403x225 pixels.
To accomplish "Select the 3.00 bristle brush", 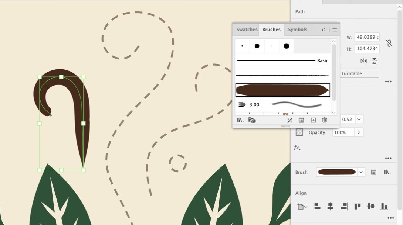I will click(283, 104).
